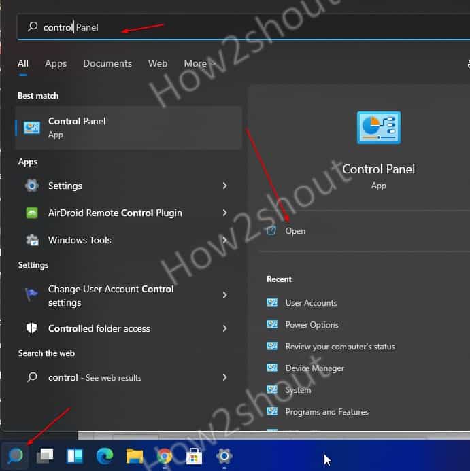Open Microsoft Store from the taskbar

coord(195,456)
